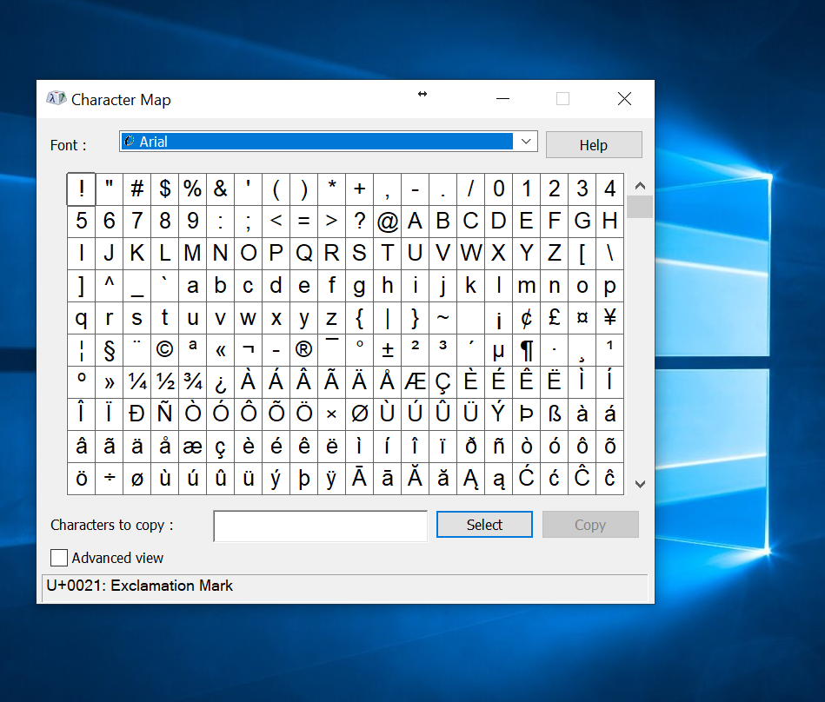Select the equals = sign cell
Image resolution: width=825 pixels, height=702 pixels.
(303, 221)
